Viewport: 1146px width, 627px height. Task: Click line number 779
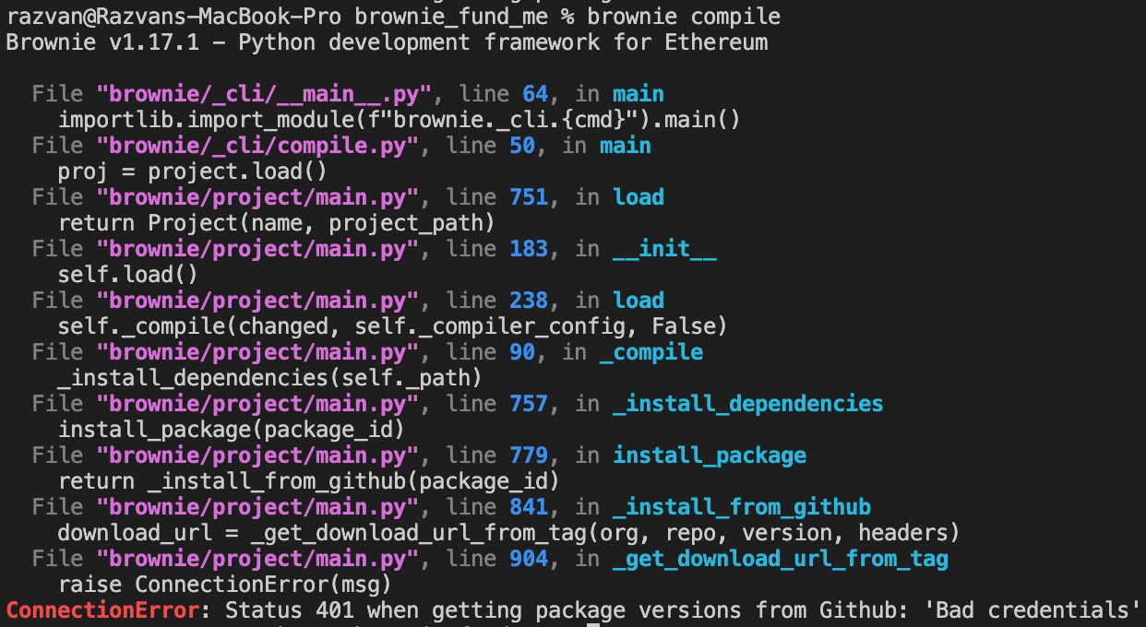[528, 455]
